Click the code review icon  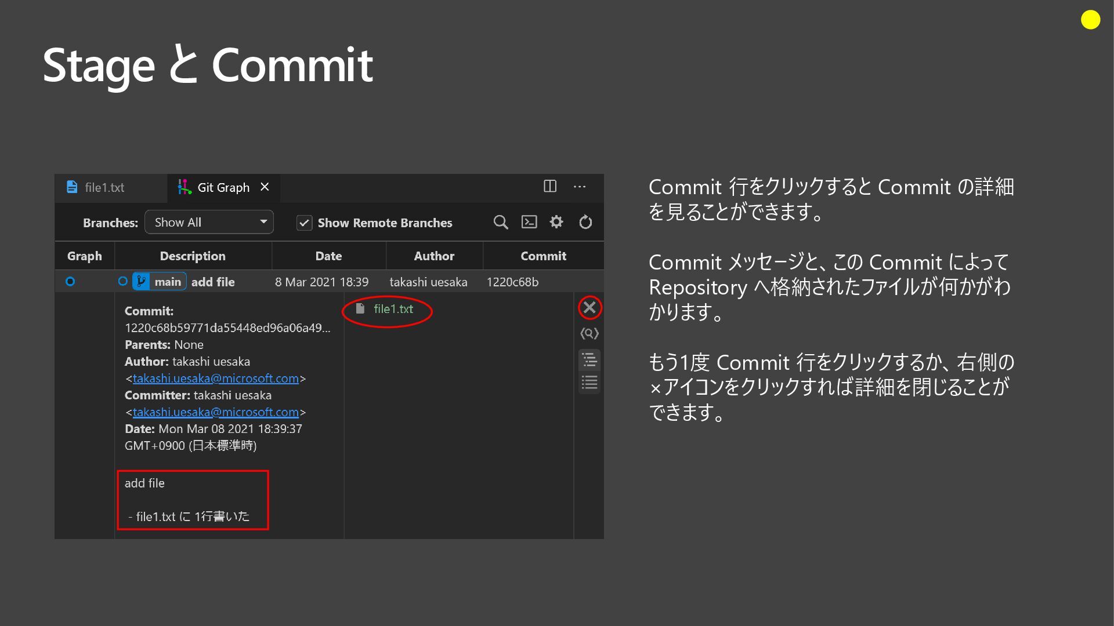(589, 333)
